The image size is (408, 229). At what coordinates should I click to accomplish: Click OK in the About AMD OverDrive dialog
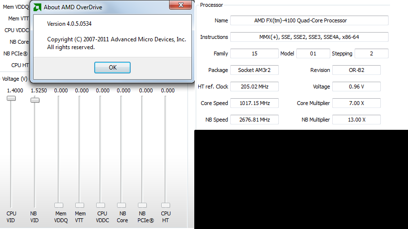(112, 68)
